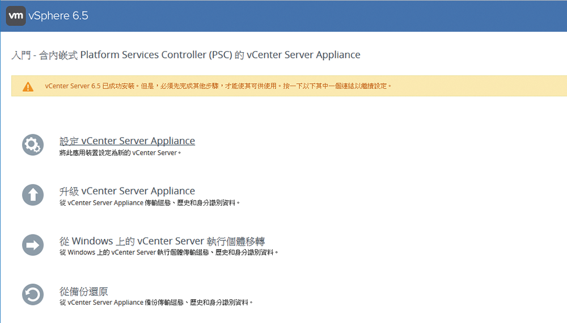
Task: Select 從 Windows 上的 vCenter Server 執行個體移轉
Action: [162, 241]
